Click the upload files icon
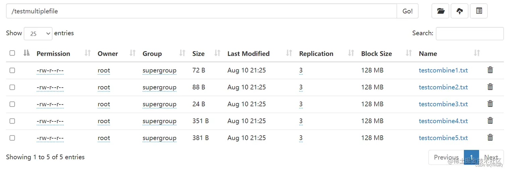 (459, 11)
